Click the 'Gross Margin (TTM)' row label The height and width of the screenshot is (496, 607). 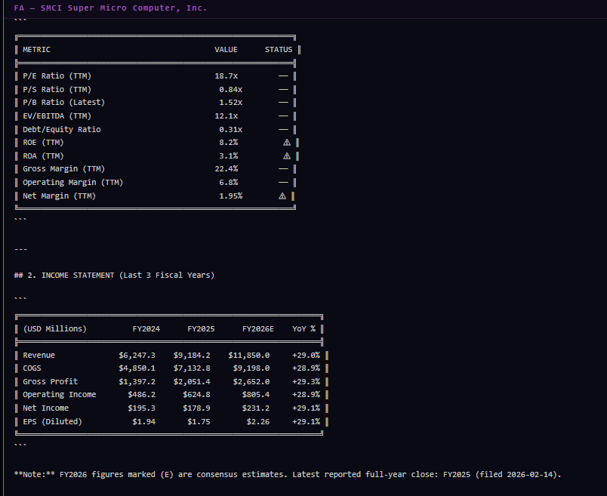pyautogui.click(x=64, y=169)
